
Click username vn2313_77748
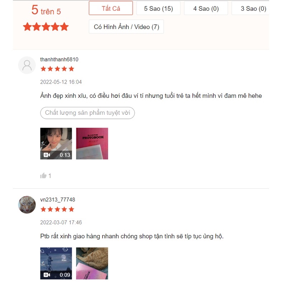[x=57, y=199]
